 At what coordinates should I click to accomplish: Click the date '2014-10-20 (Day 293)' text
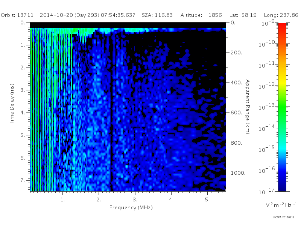70,15
